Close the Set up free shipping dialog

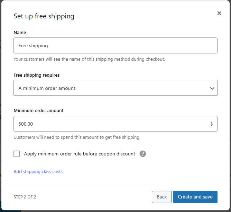point(219,14)
